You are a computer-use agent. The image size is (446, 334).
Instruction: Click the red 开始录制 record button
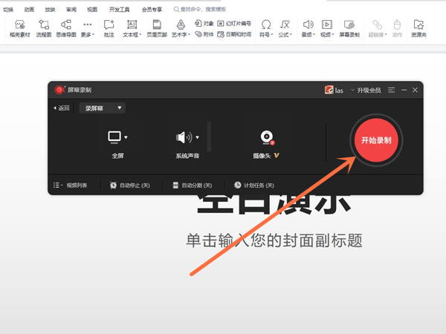375,140
